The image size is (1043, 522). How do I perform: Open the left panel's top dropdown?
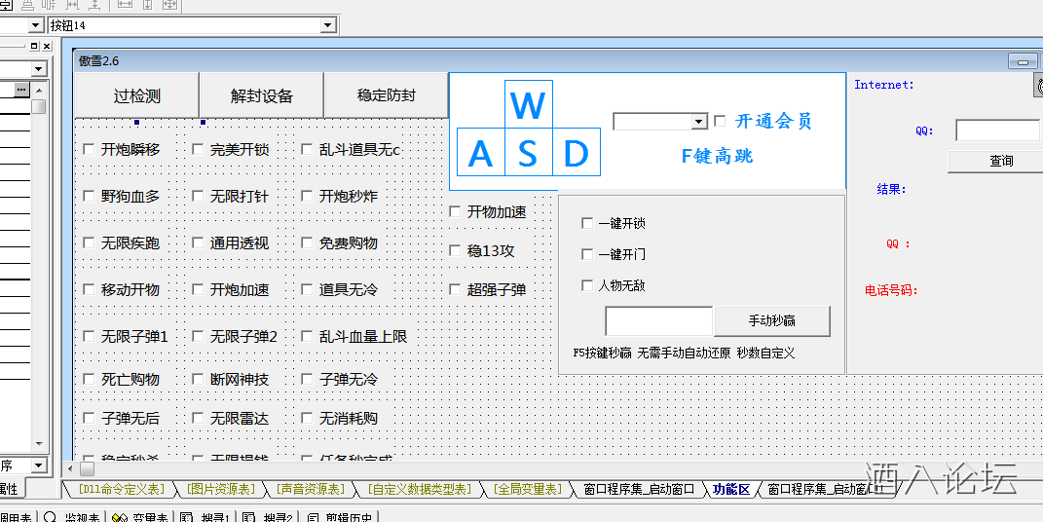coord(38,69)
